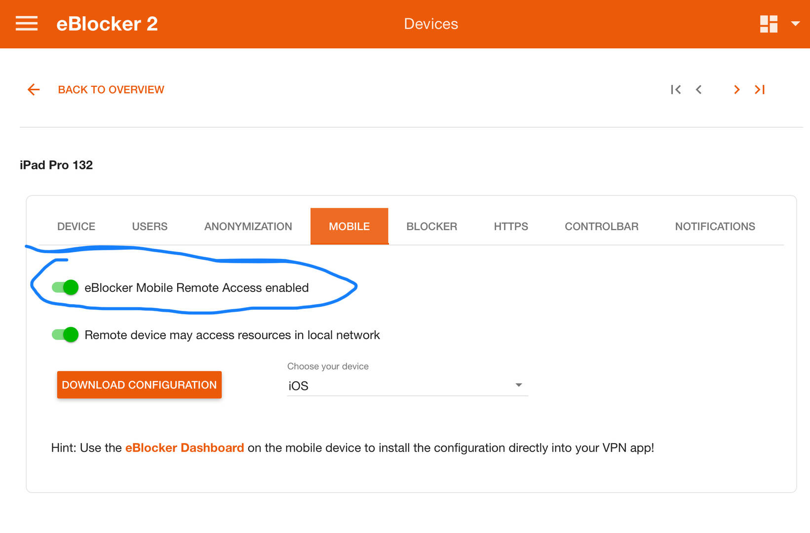The height and width of the screenshot is (533, 810).
Task: Open the HTTPS tab
Action: (511, 227)
